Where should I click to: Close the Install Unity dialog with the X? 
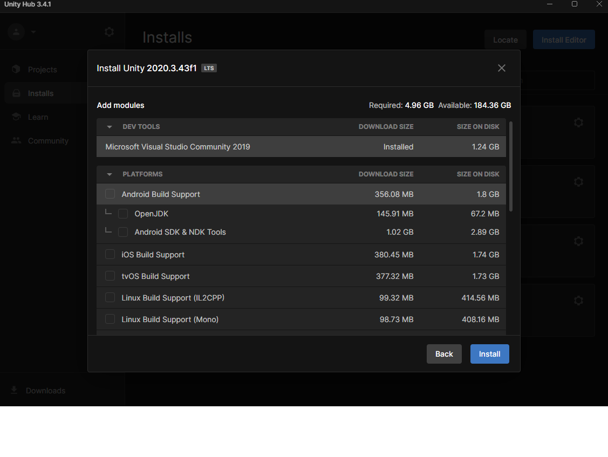(501, 68)
